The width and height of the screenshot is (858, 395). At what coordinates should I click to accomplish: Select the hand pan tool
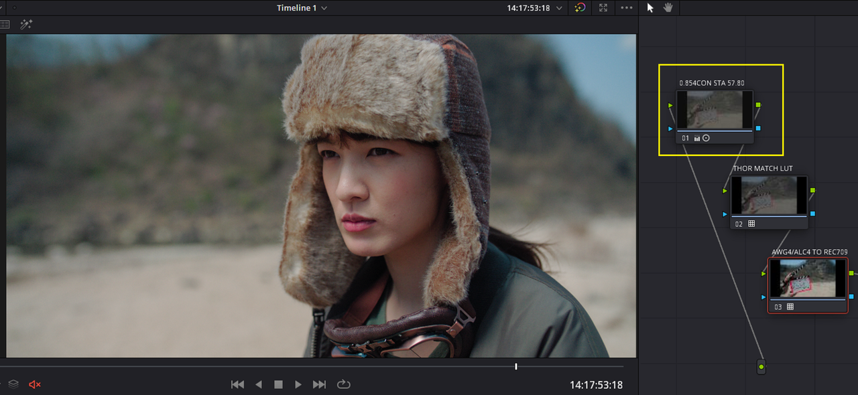668,8
